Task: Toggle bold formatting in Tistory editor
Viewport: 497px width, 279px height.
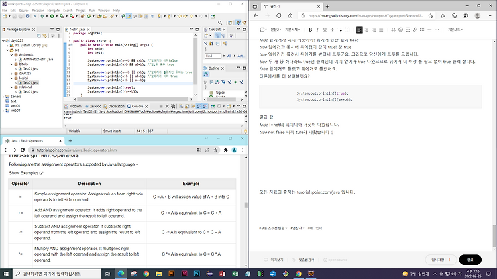Action: click(310, 30)
